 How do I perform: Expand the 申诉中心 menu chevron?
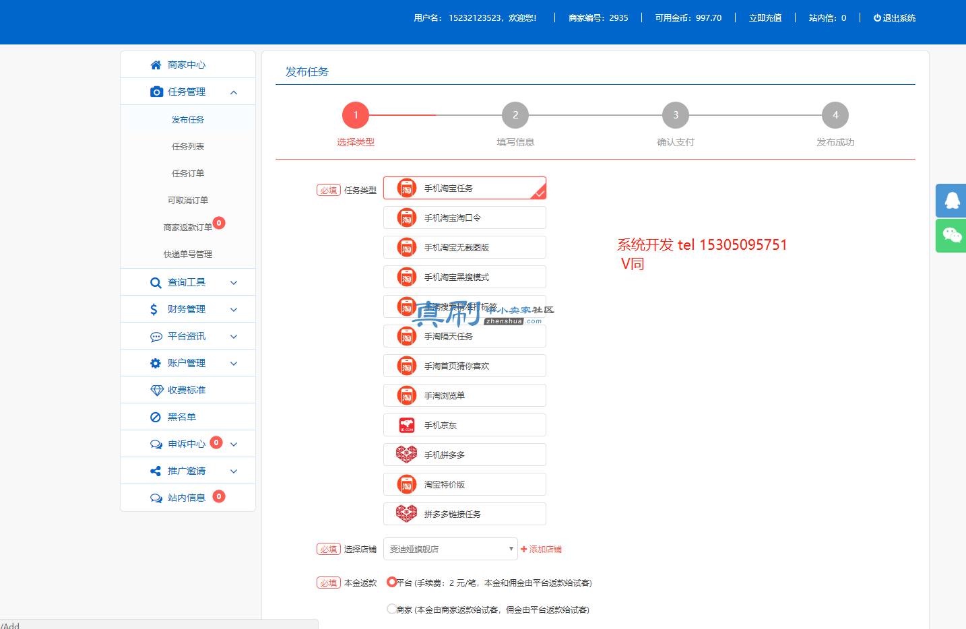coord(234,444)
